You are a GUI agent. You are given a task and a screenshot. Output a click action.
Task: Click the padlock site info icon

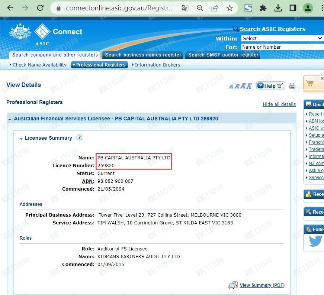pyautogui.click(x=58, y=8)
